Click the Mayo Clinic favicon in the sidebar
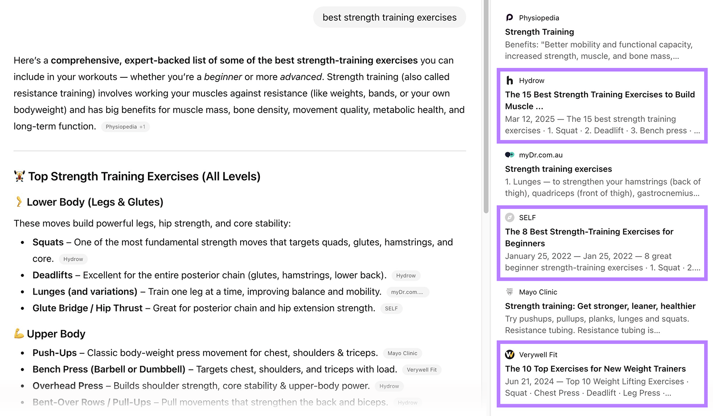Image resolution: width=713 pixels, height=416 pixels. 508,292
